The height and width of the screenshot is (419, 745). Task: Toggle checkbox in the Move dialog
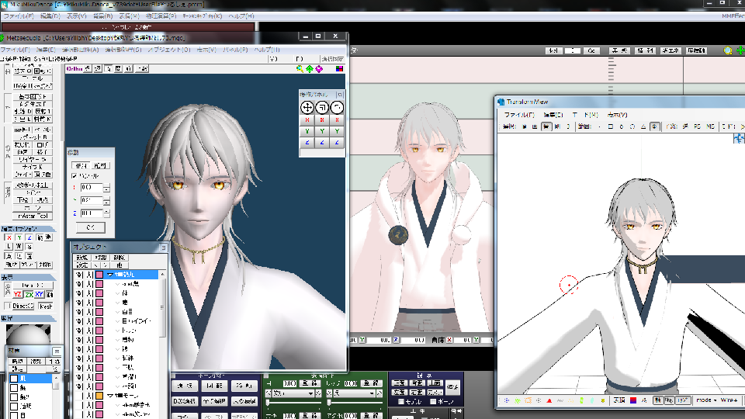point(74,176)
